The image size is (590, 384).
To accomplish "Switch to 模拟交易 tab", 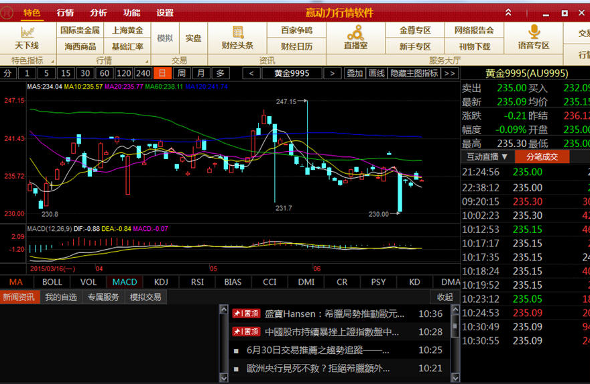I will 145,297.
